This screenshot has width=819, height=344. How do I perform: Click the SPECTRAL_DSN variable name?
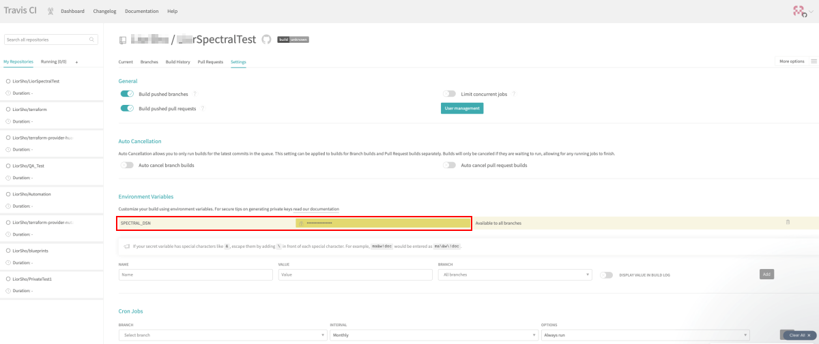136,223
